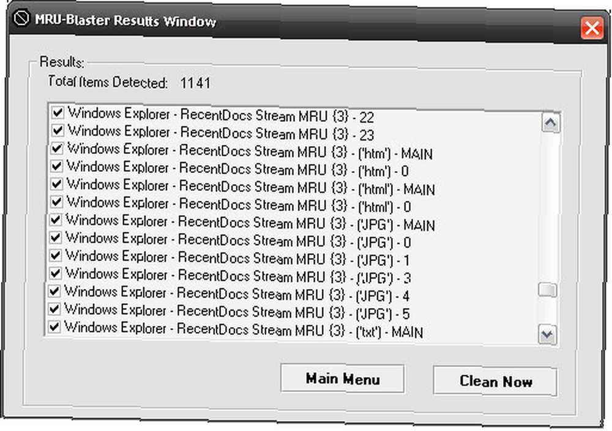The width and height of the screenshot is (612, 431).
Task: Select row text "('JPG') - 0"
Action: (238, 240)
